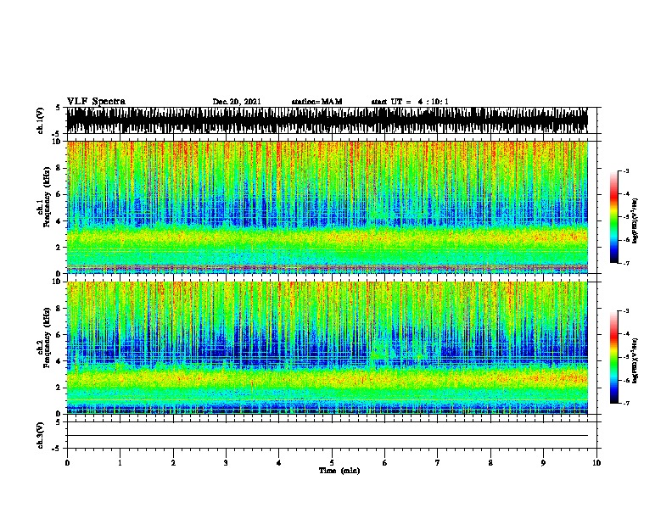
Task: Click the time axis tick label '3'
Action: [226, 463]
